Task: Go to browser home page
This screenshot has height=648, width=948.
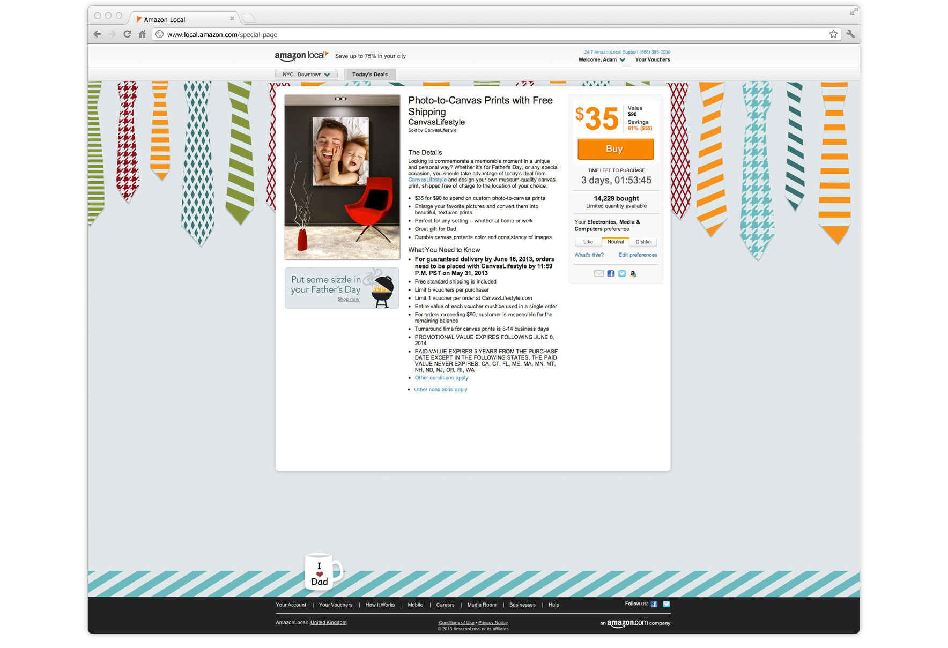Action: coord(142,34)
